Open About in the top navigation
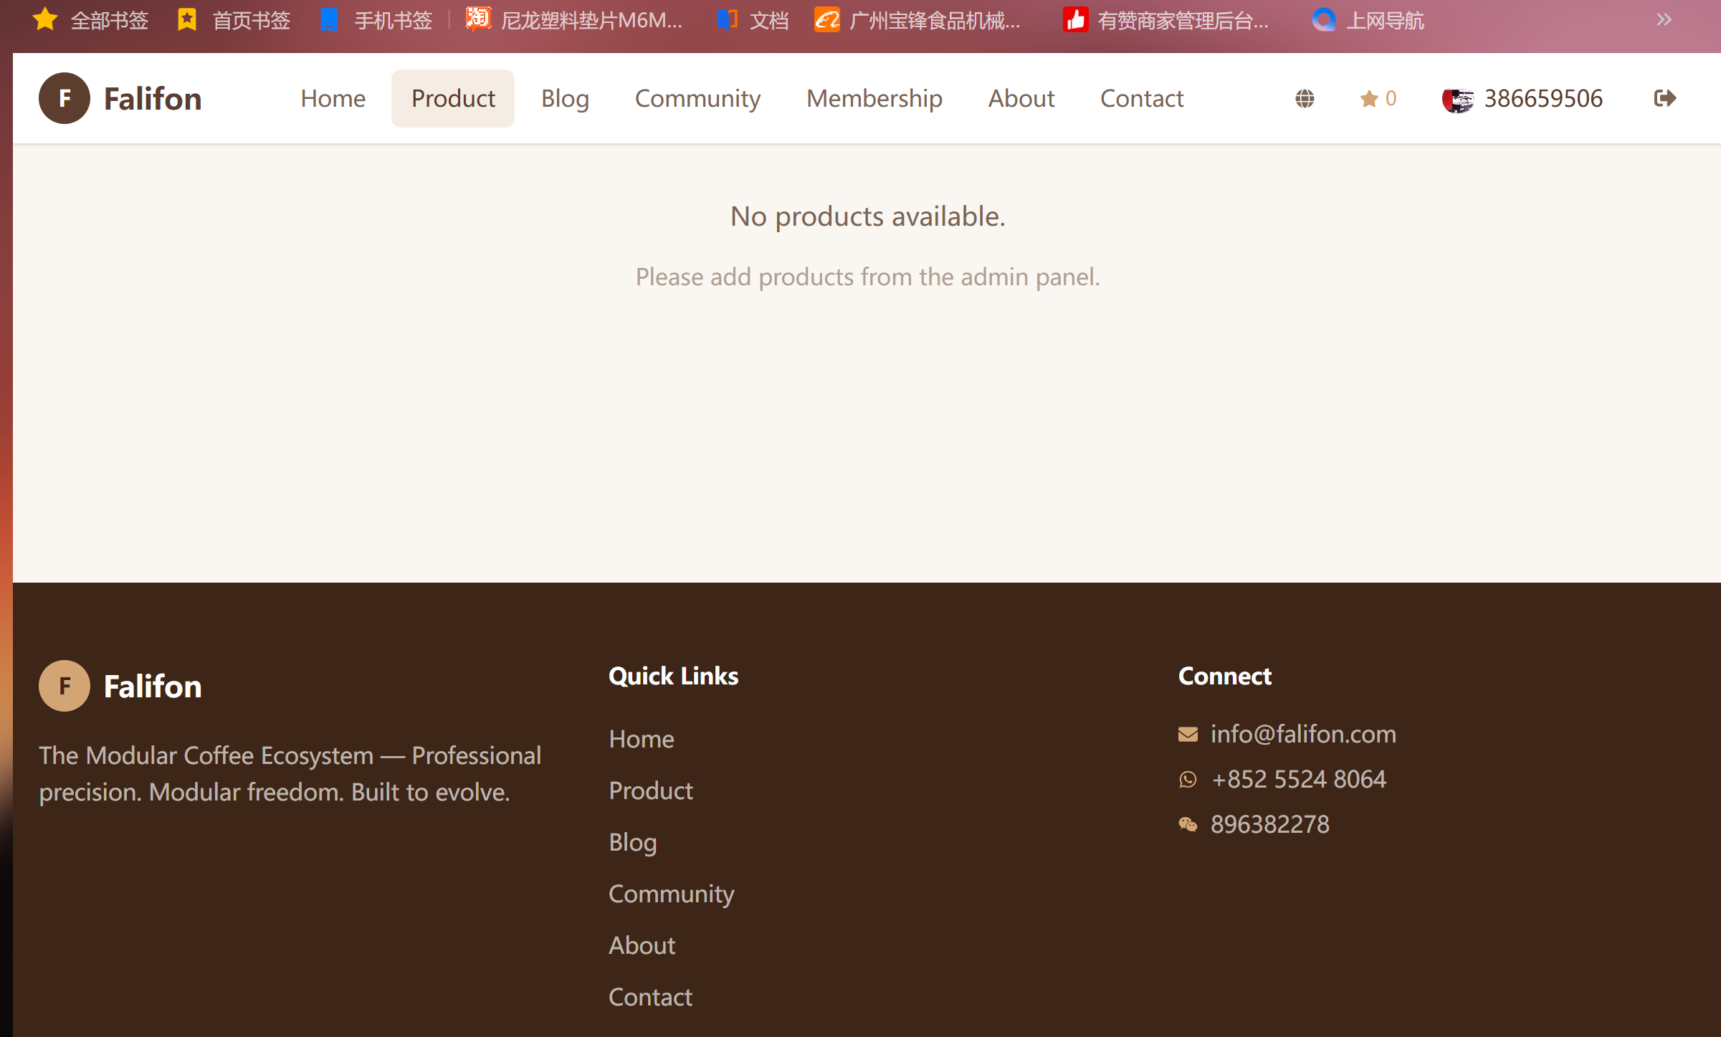 click(1021, 98)
